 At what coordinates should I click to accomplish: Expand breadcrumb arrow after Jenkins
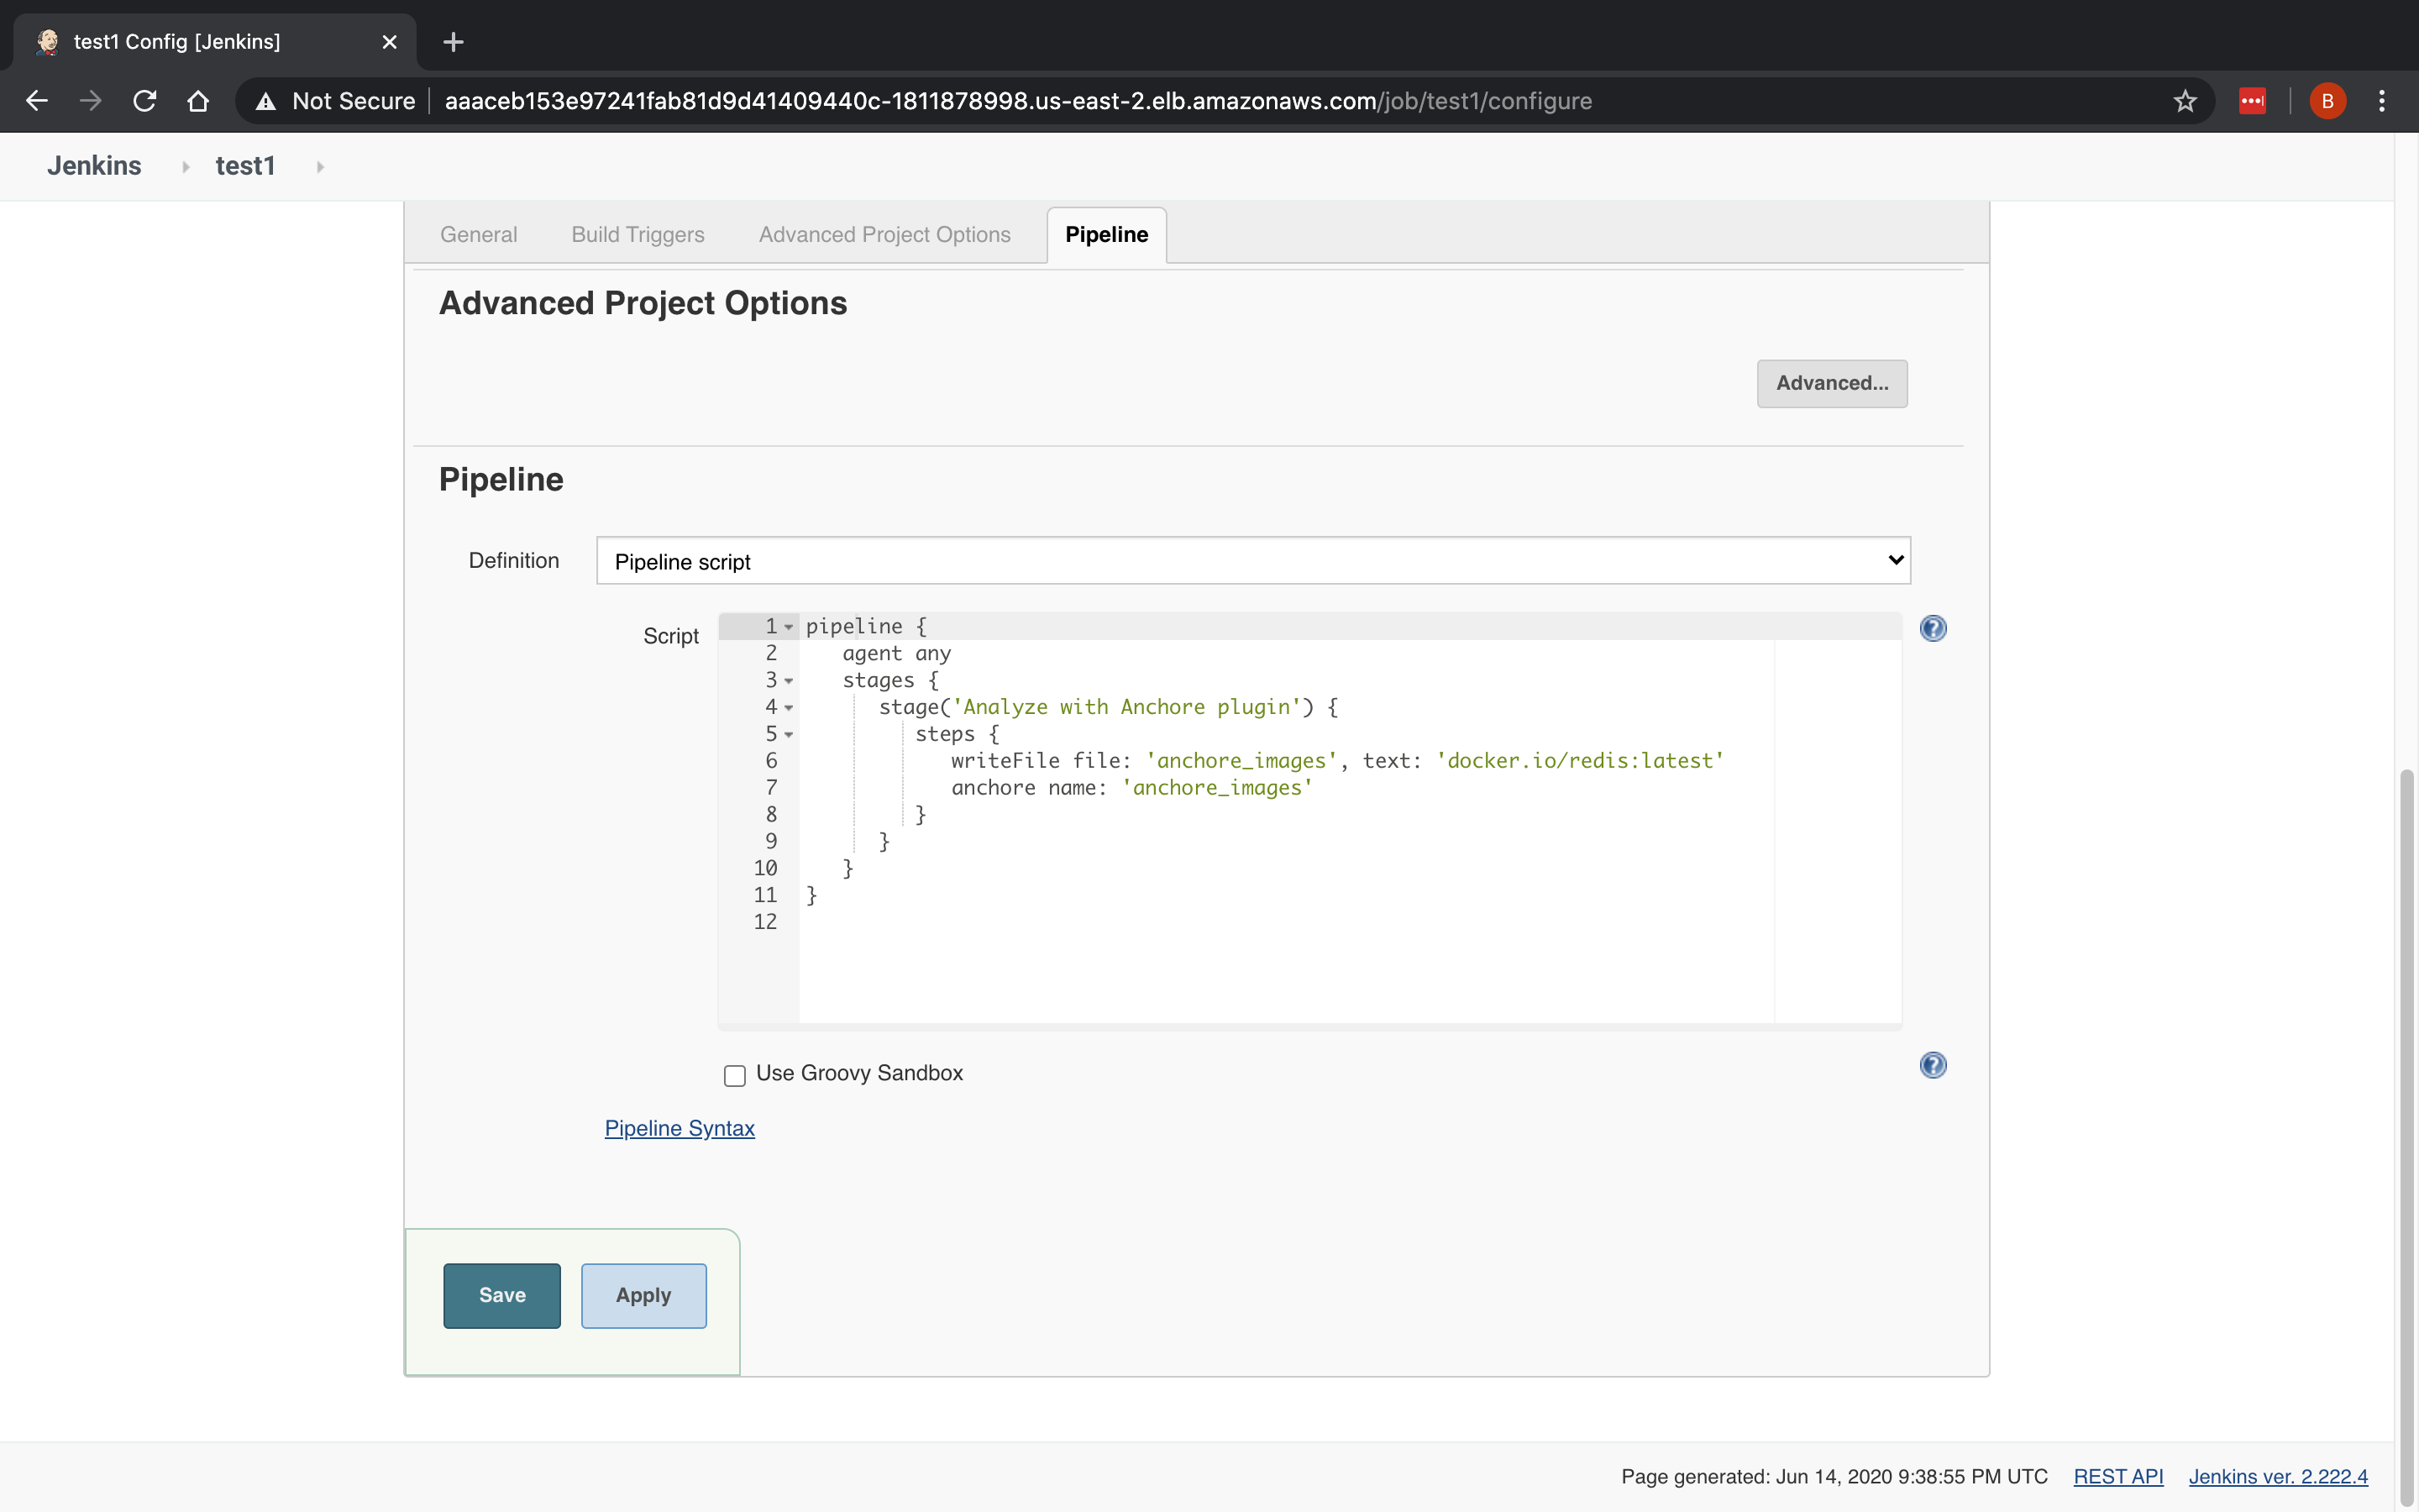click(x=185, y=167)
